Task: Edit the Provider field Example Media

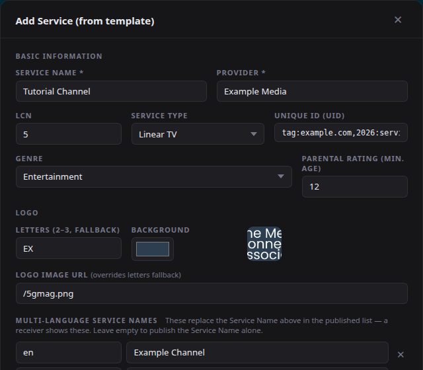Action: click(312, 91)
